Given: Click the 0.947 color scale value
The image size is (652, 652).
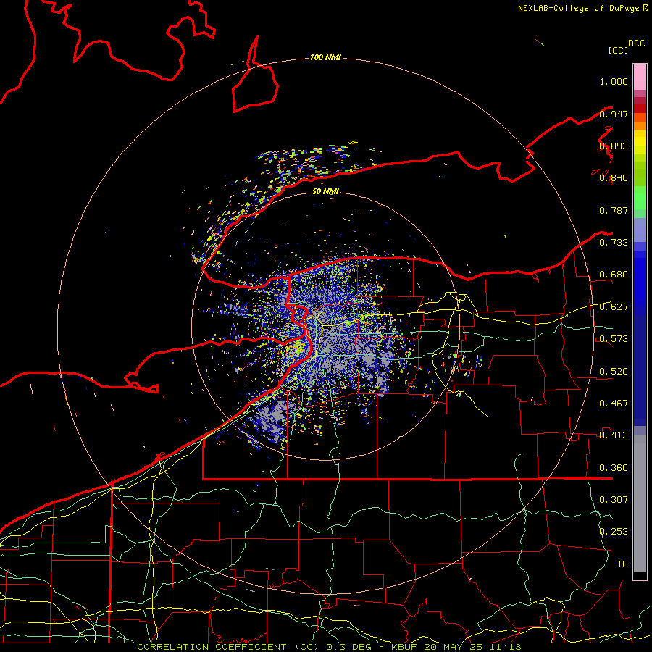Looking at the screenshot, I should 614,114.
